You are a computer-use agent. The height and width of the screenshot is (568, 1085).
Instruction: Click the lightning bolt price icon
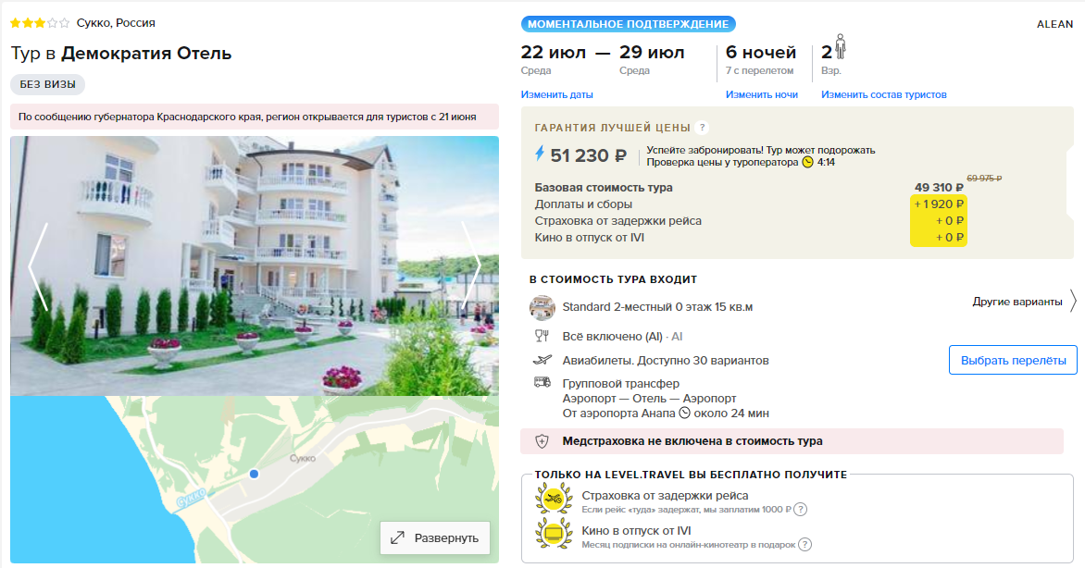540,154
